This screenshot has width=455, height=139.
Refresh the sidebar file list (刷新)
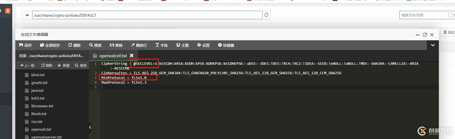tap(47, 65)
